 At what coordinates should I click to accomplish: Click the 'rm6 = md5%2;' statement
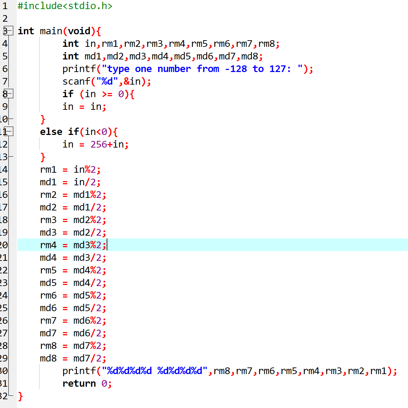pyautogui.click(x=73, y=295)
